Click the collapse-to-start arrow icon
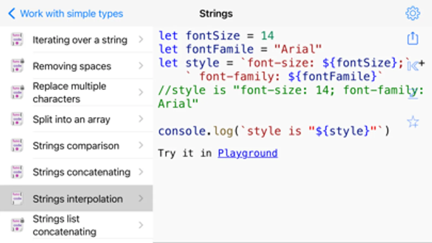The height and width of the screenshot is (243, 432). pos(413,65)
